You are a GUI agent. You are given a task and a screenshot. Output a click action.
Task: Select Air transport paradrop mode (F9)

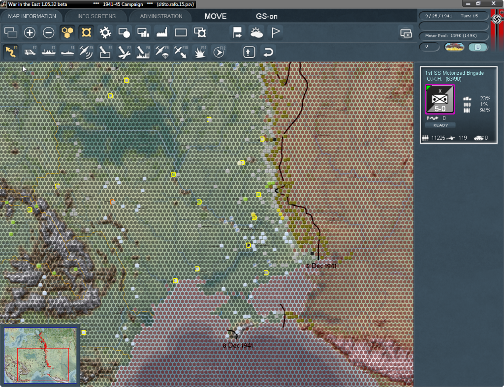click(x=162, y=52)
